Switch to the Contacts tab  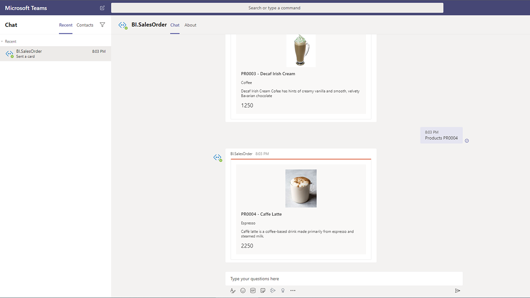point(85,25)
